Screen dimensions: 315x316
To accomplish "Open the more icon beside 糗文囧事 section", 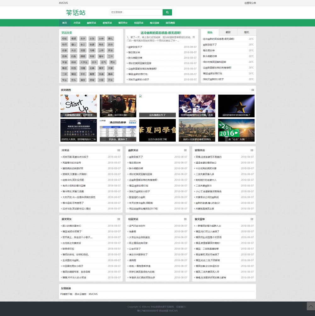I will (252, 219).
